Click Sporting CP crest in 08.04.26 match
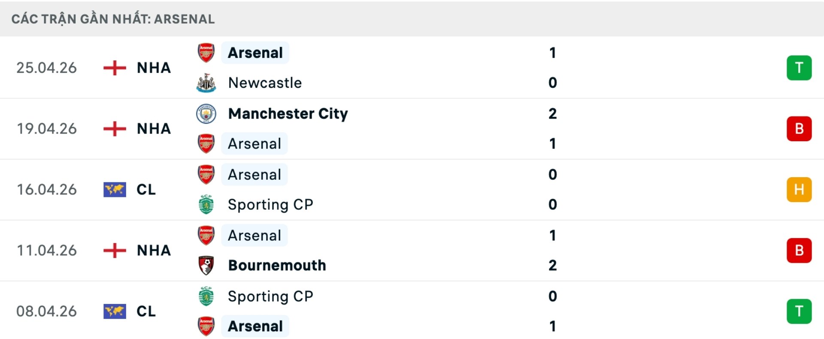The width and height of the screenshot is (824, 339). tap(206, 296)
